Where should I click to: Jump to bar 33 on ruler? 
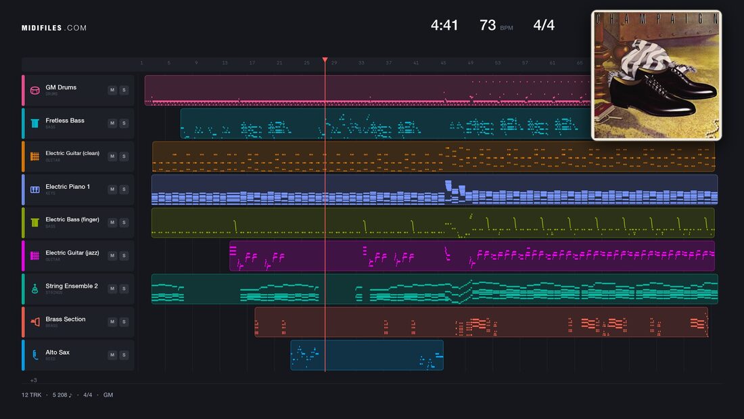pyautogui.click(x=361, y=63)
